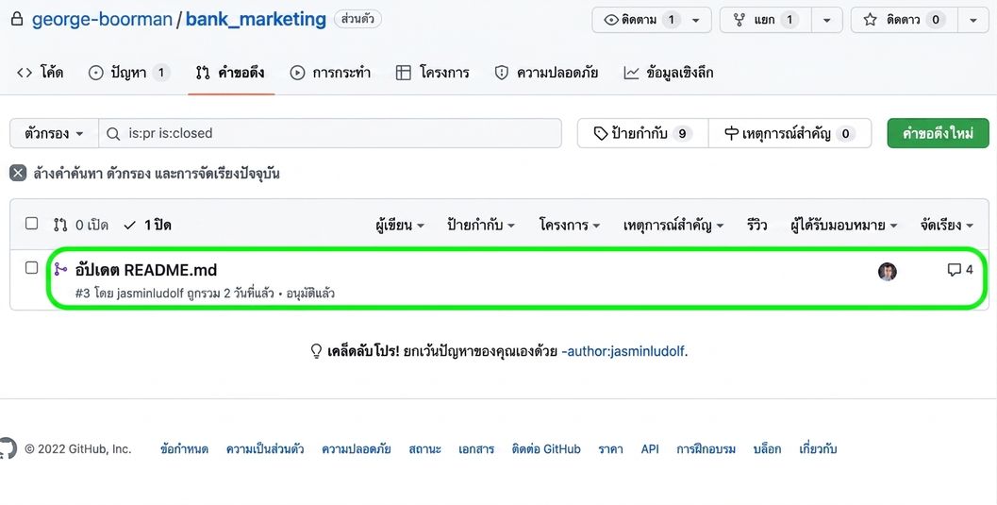The image size is (997, 505).
Task: Open the การกระทำ actions tab
Action: pyautogui.click(x=331, y=73)
